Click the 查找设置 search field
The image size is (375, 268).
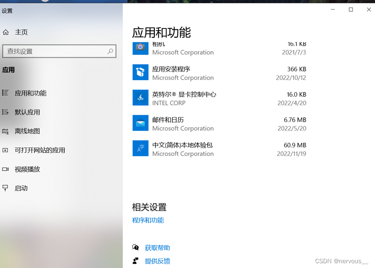pos(59,51)
